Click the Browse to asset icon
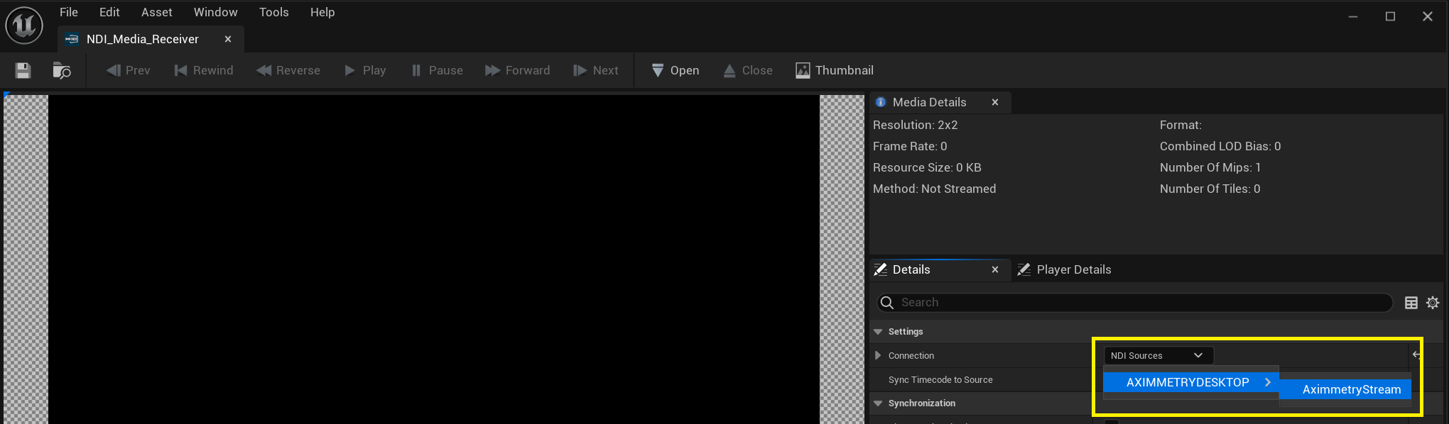Screen dimensions: 1449x424 (62, 70)
